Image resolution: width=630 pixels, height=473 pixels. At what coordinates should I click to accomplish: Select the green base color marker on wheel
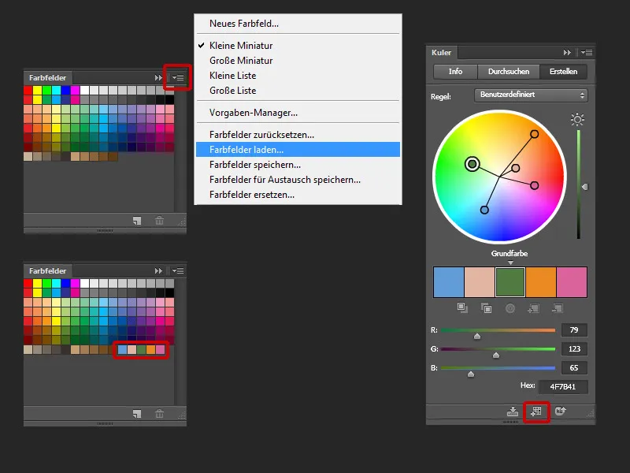coord(472,164)
